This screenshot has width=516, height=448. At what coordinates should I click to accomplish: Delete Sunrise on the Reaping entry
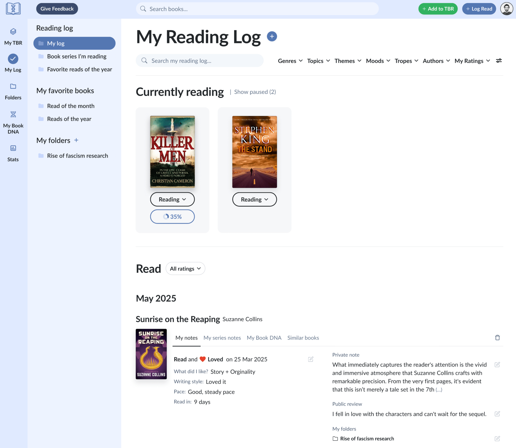[x=497, y=338]
